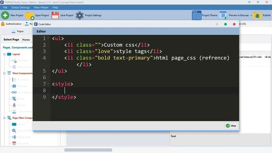The height and width of the screenshot is (153, 272).
Task: Open Project Settings via the gear icon
Action: [x=79, y=15]
